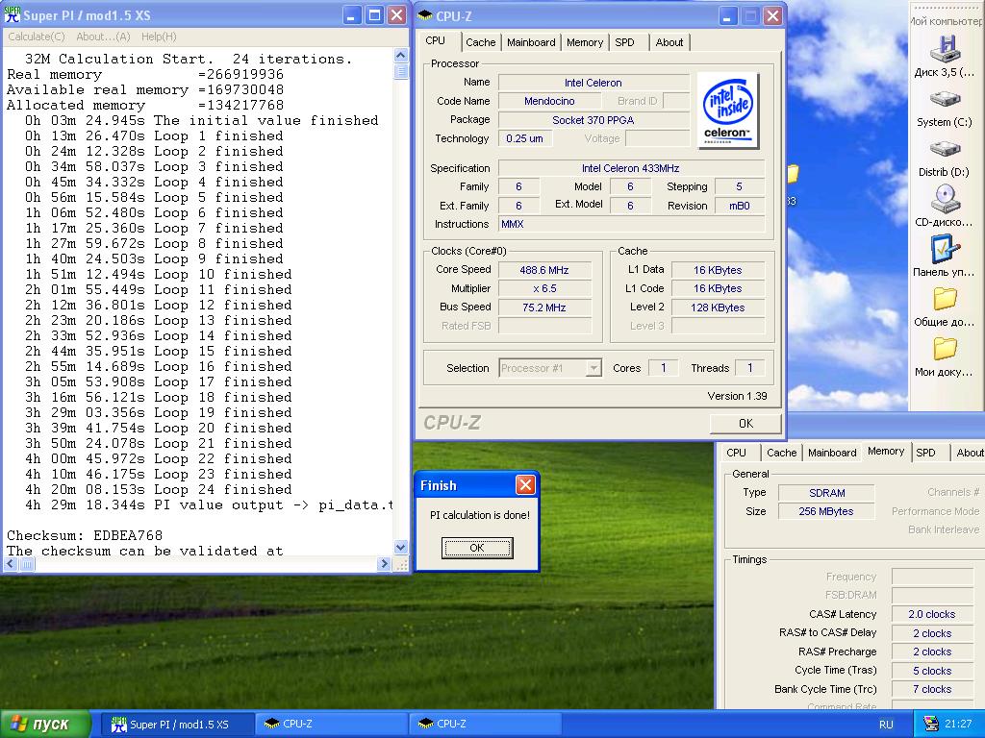Switch to Cache tab in front CPU-Z
This screenshot has height=738, width=985.
481,42
